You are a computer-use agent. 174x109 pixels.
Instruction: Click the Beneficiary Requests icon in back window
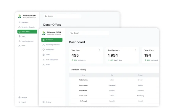(20, 27)
